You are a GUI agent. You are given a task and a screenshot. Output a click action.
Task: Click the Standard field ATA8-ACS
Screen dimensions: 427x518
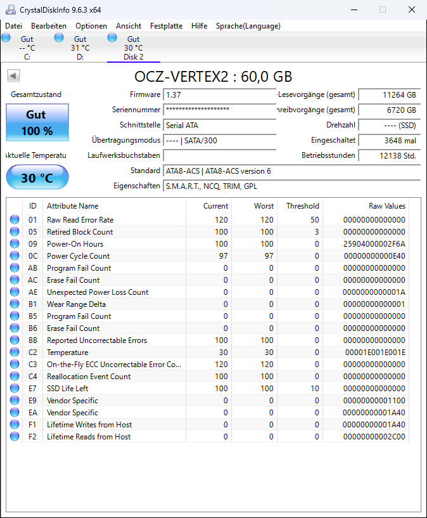291,171
